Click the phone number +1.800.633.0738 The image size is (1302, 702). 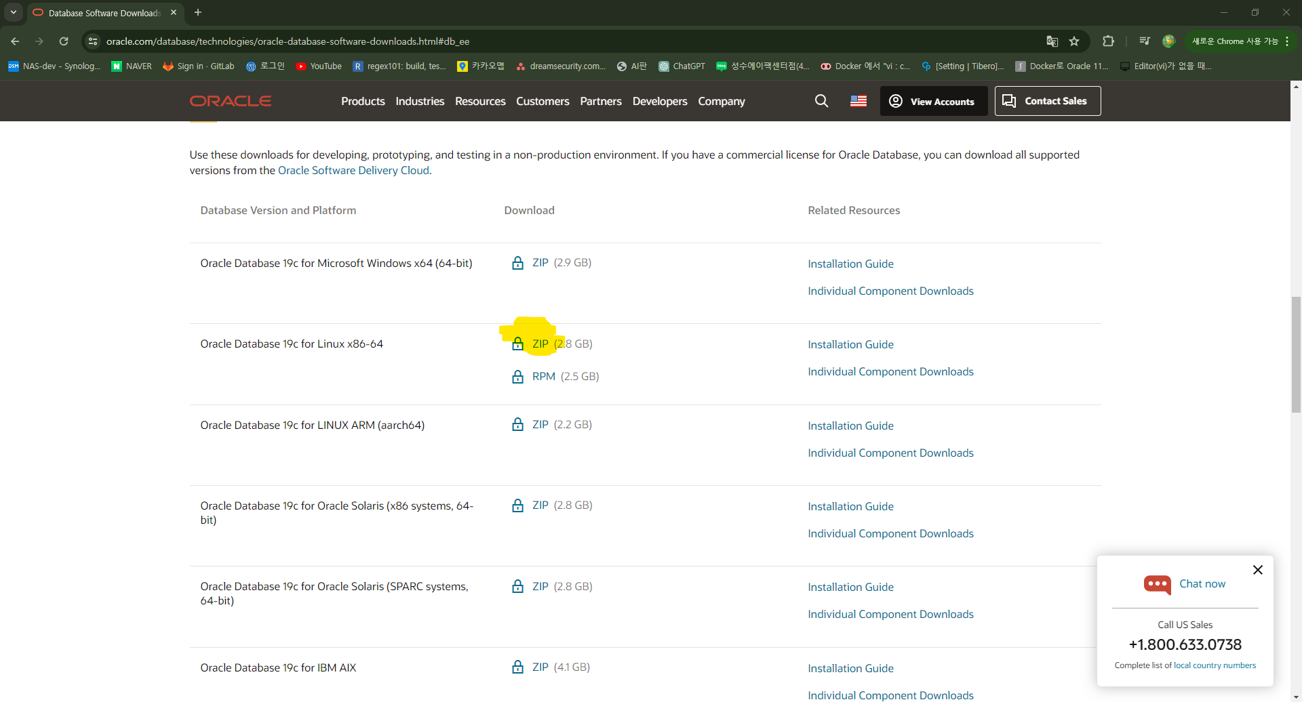1185,644
